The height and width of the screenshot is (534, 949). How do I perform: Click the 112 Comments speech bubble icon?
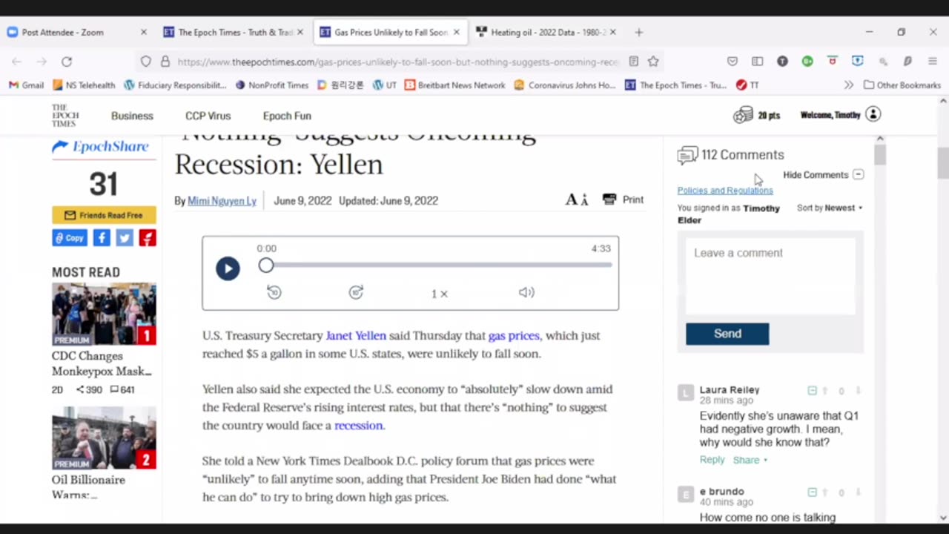(x=687, y=155)
